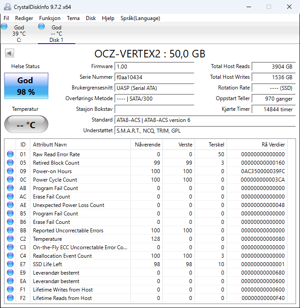Click the God 98 % health status button
Image resolution: width=300 pixels, height=308 pixels.
(26, 86)
